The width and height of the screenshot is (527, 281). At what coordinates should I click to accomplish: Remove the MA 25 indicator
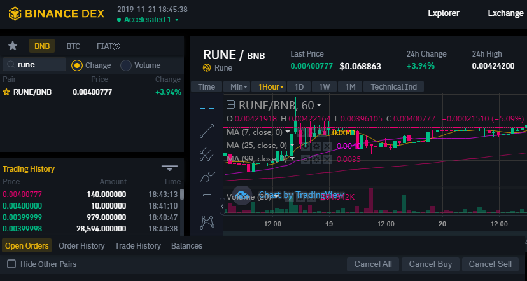pyautogui.click(x=327, y=146)
